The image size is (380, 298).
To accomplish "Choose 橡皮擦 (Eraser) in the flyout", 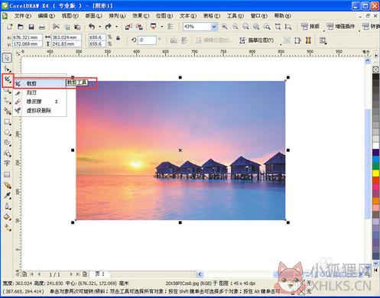I will [x=41, y=102].
